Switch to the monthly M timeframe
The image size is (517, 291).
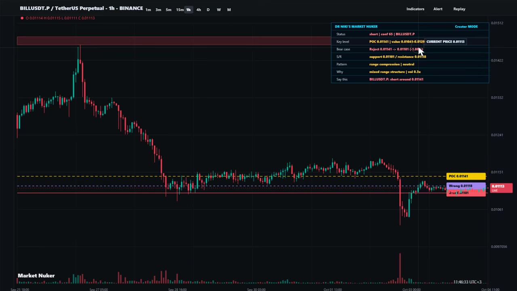[229, 10]
